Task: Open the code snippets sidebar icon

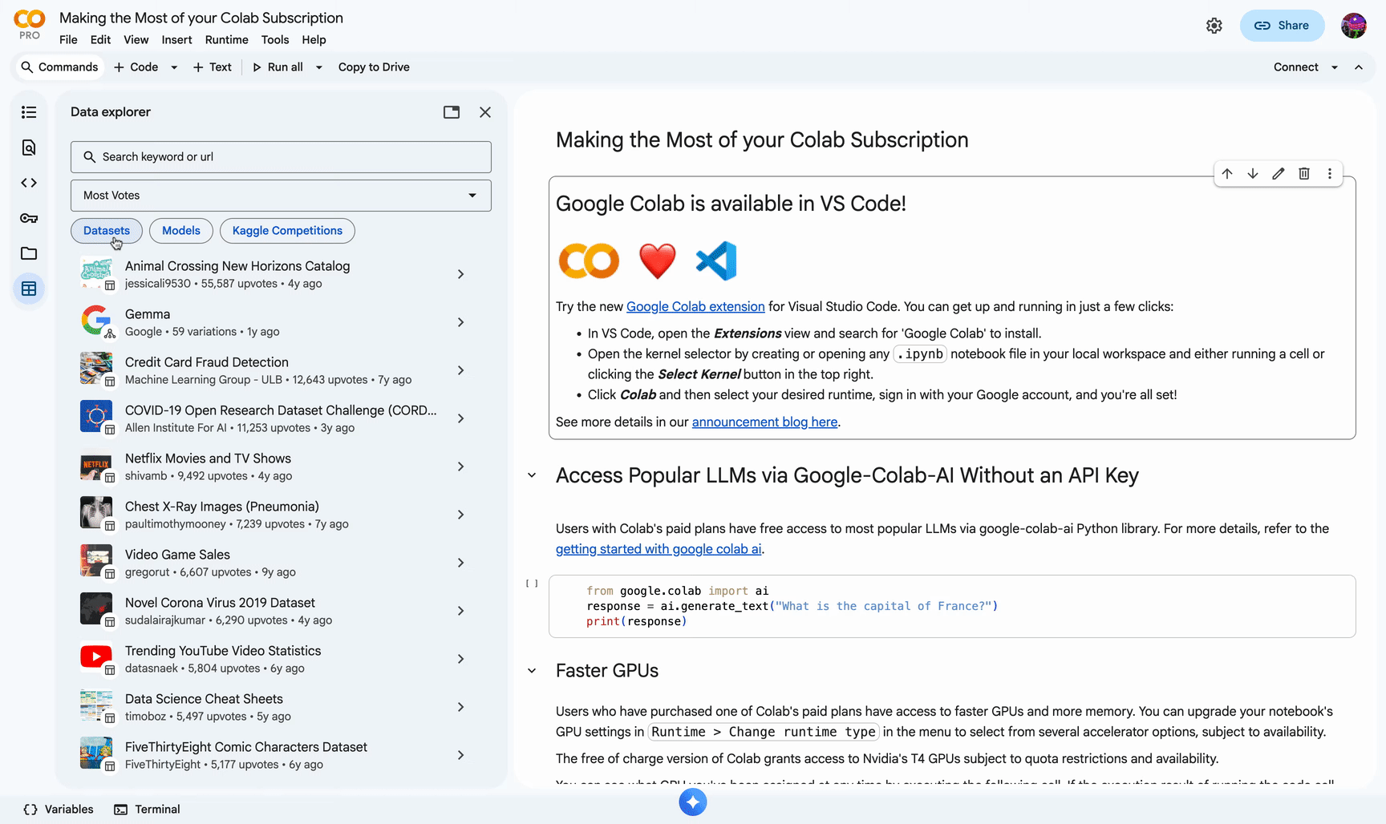Action: [29, 183]
